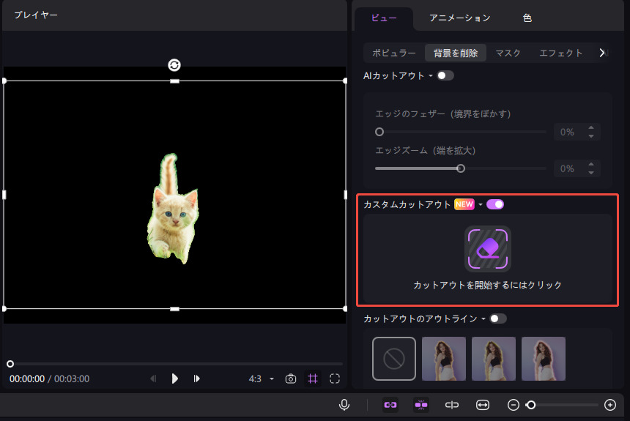This screenshot has width=630, height=421.
Task: Expand more tabs with the right chevron
Action: pos(602,53)
